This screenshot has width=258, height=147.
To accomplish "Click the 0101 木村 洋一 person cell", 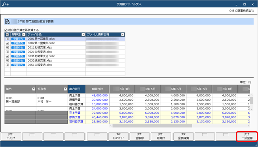I will pyautogui.click(x=52, y=100).
